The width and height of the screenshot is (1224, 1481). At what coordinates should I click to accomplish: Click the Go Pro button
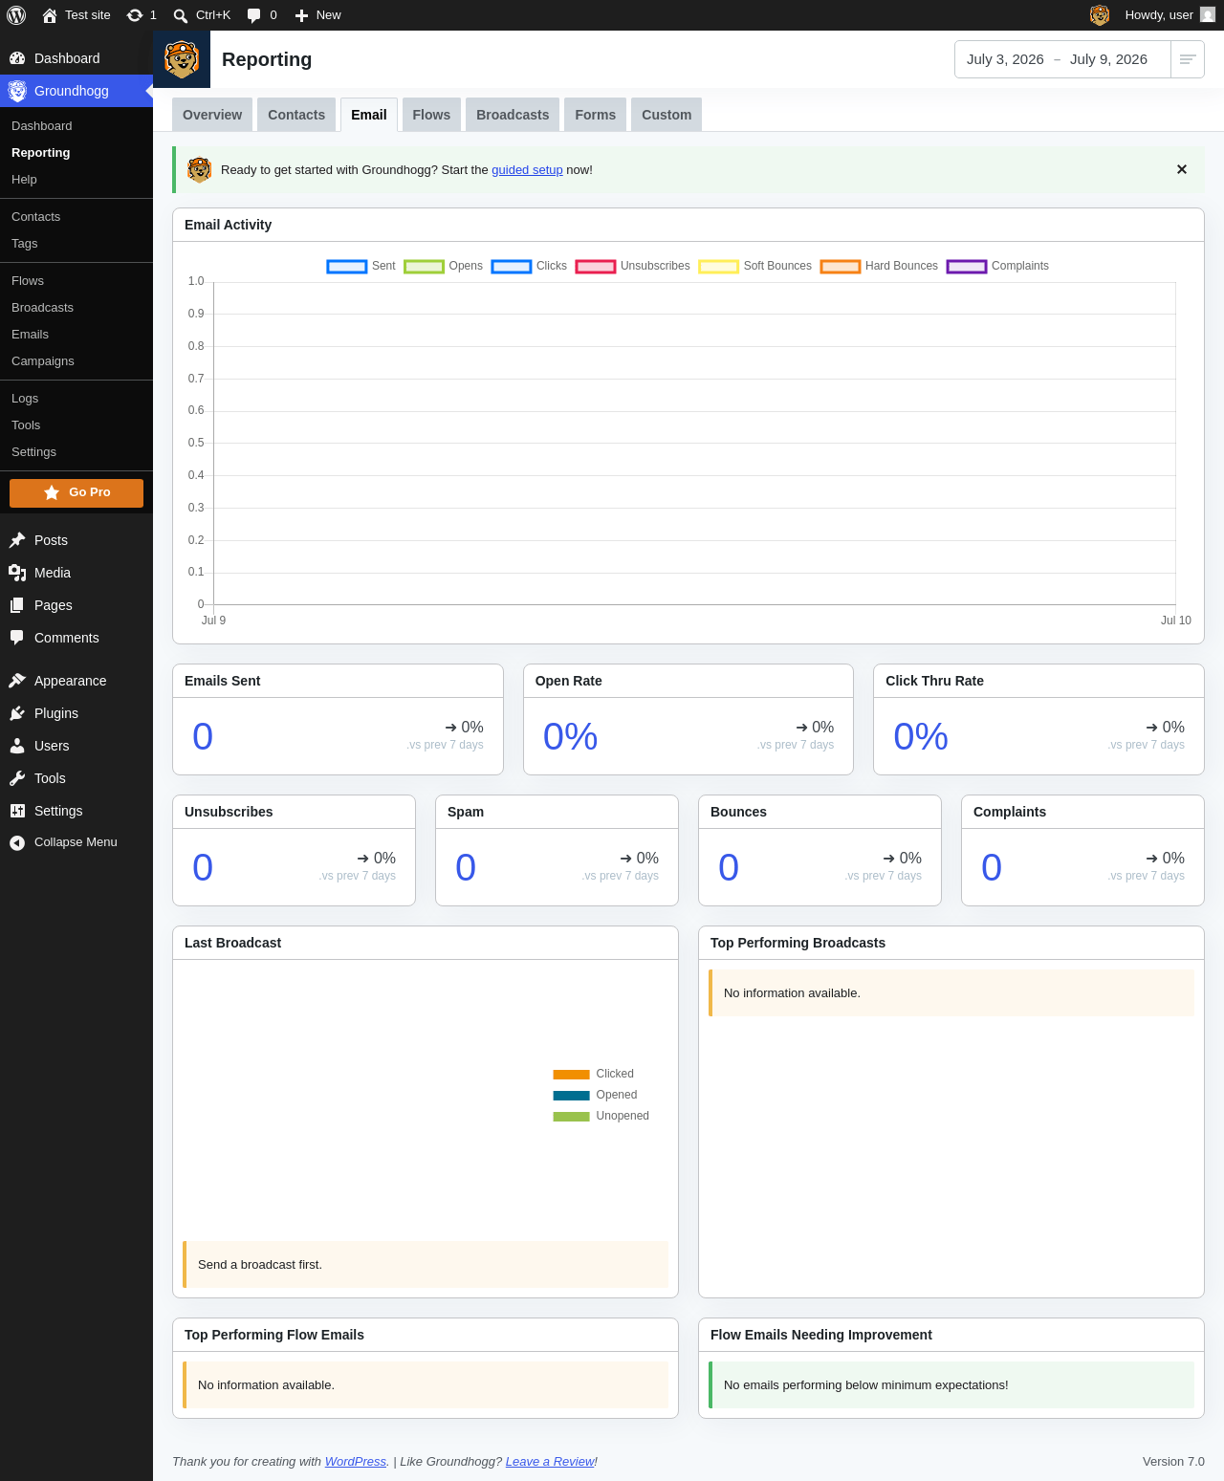(76, 493)
